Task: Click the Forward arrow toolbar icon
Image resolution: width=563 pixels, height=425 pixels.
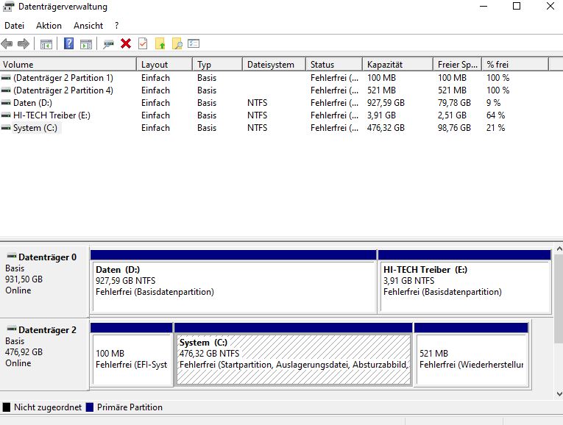Action: (x=24, y=44)
